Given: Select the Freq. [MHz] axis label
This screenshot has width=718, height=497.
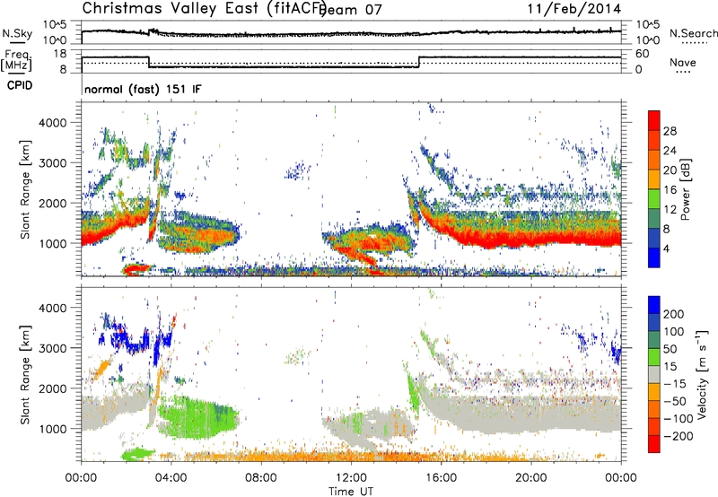Looking at the screenshot, I should tap(16, 60).
